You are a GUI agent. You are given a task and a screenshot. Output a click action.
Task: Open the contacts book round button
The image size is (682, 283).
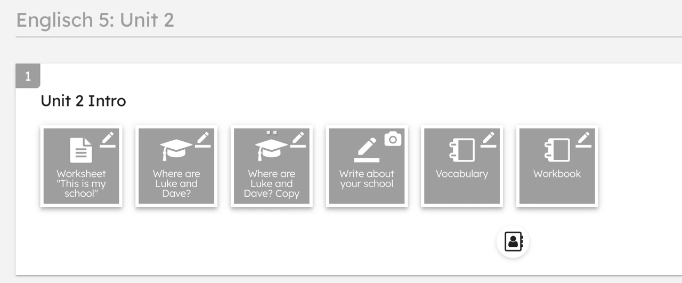coord(513,241)
